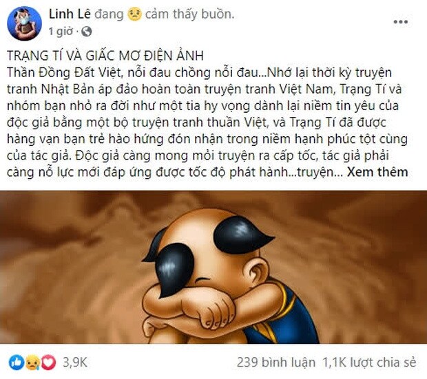
Task: Click the word đang beside the name
Action: tap(109, 14)
